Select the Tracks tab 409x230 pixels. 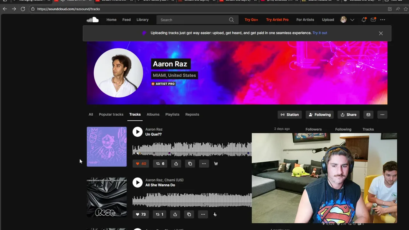[135, 114]
